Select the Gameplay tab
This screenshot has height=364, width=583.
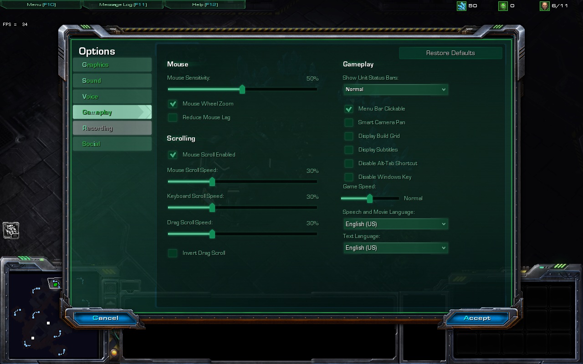coord(112,112)
